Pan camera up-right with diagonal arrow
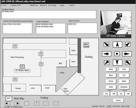 tap(128, 44)
